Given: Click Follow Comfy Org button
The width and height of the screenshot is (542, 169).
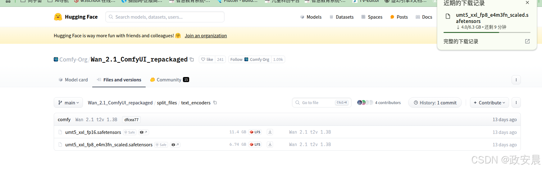Looking at the screenshot, I should (x=250, y=59).
